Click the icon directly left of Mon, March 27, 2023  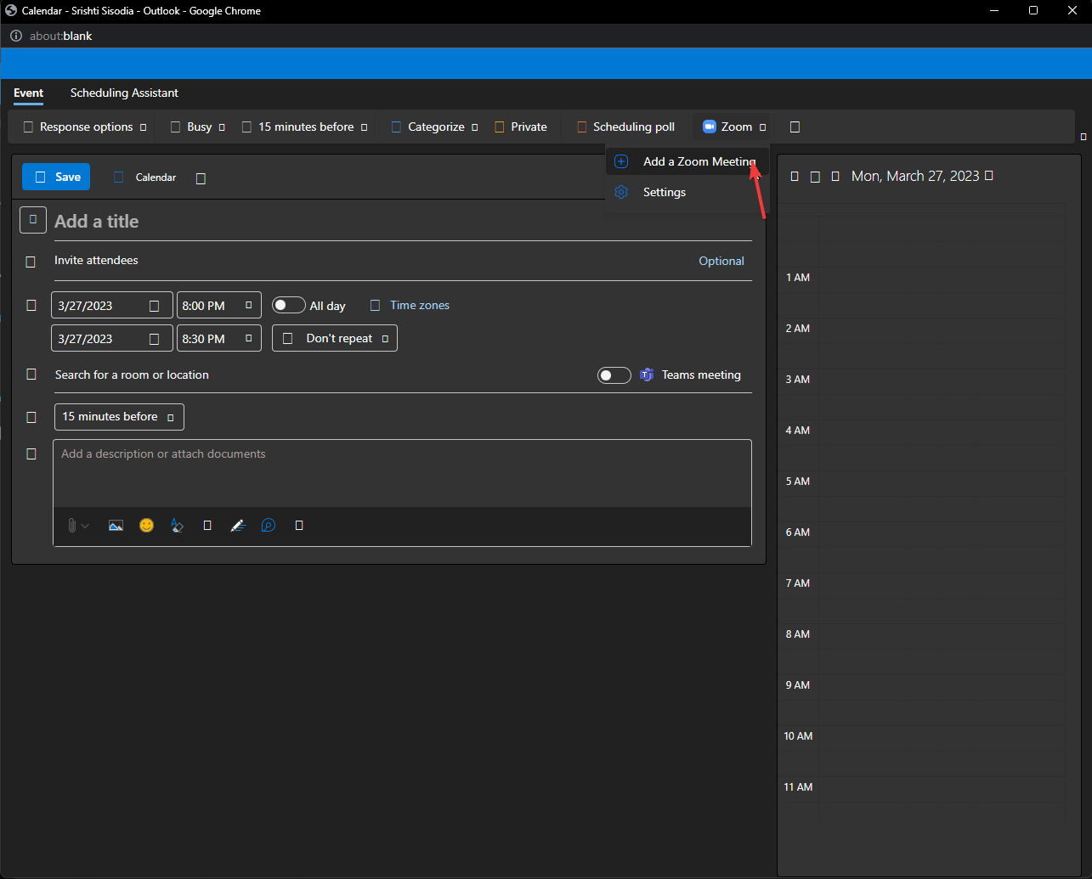click(835, 176)
